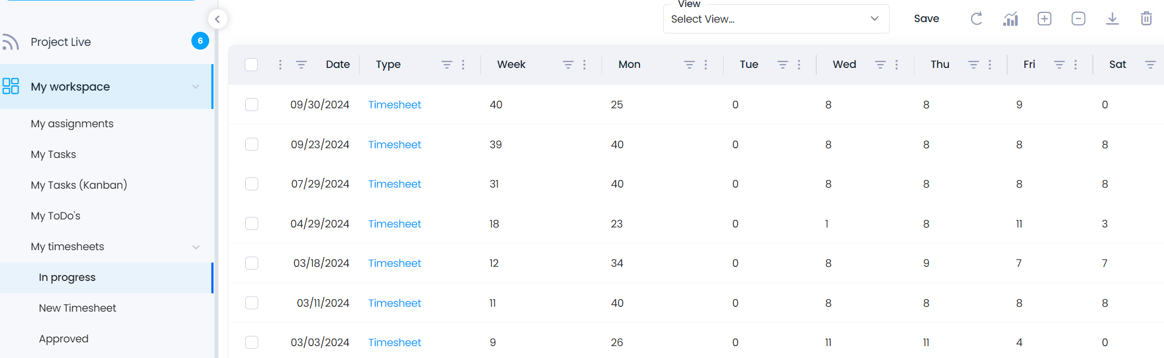Viewport: 1164px width, 358px height.
Task: Open Week column options menu
Action: pyautogui.click(x=584, y=65)
